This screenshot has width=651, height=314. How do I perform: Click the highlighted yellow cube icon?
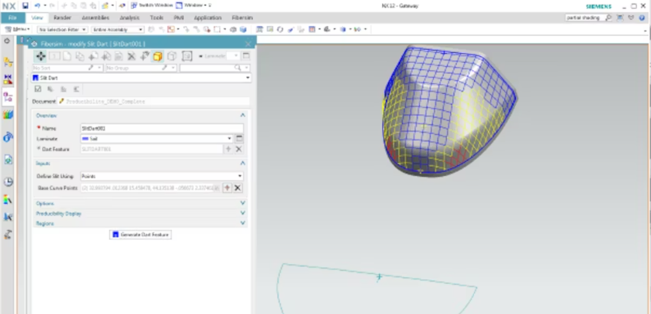pyautogui.click(x=157, y=56)
